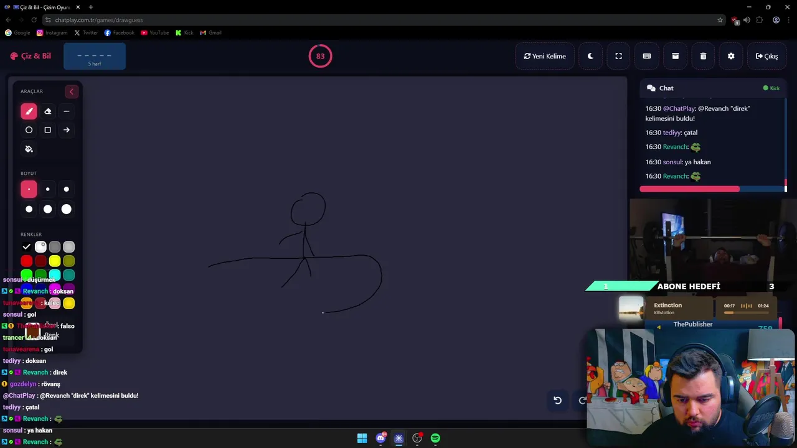Choose the fifth brush size
Image resolution: width=797 pixels, height=448 pixels.
point(47,209)
